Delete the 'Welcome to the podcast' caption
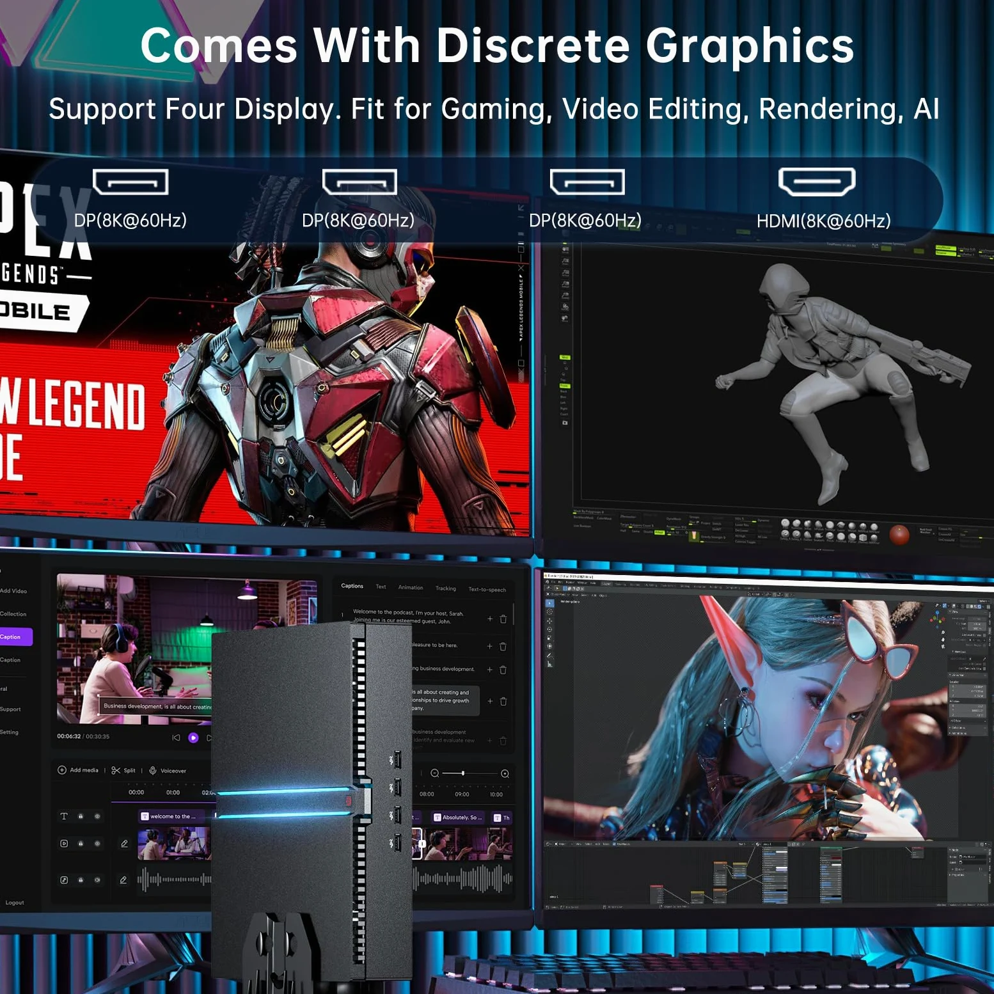Viewport: 994px width, 994px height. [503, 619]
